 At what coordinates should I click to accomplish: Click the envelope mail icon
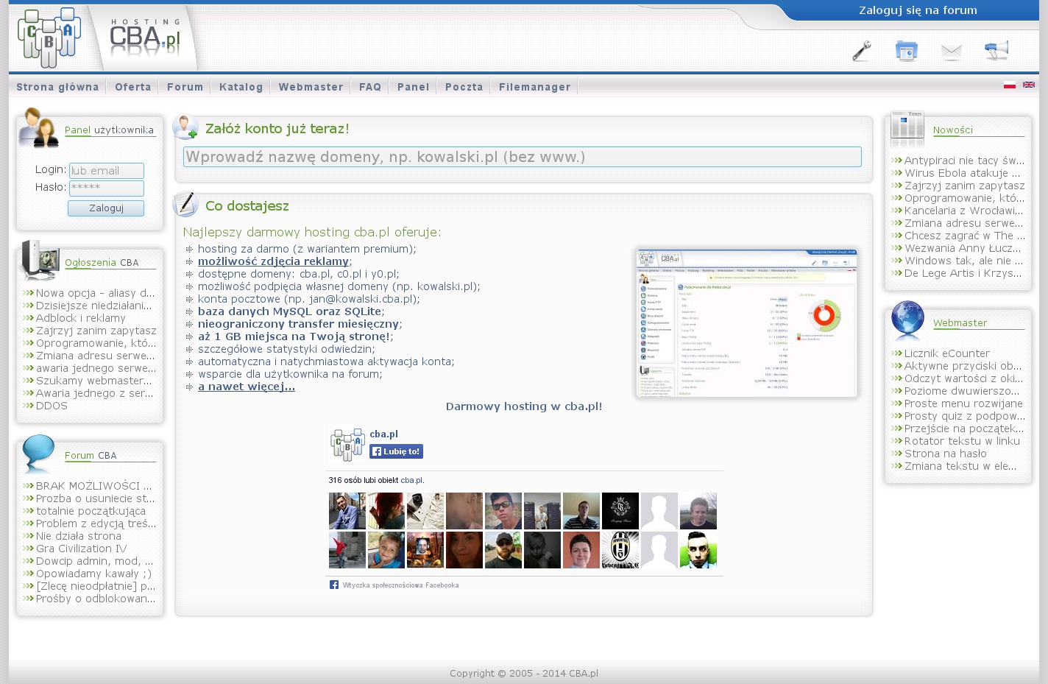951,52
